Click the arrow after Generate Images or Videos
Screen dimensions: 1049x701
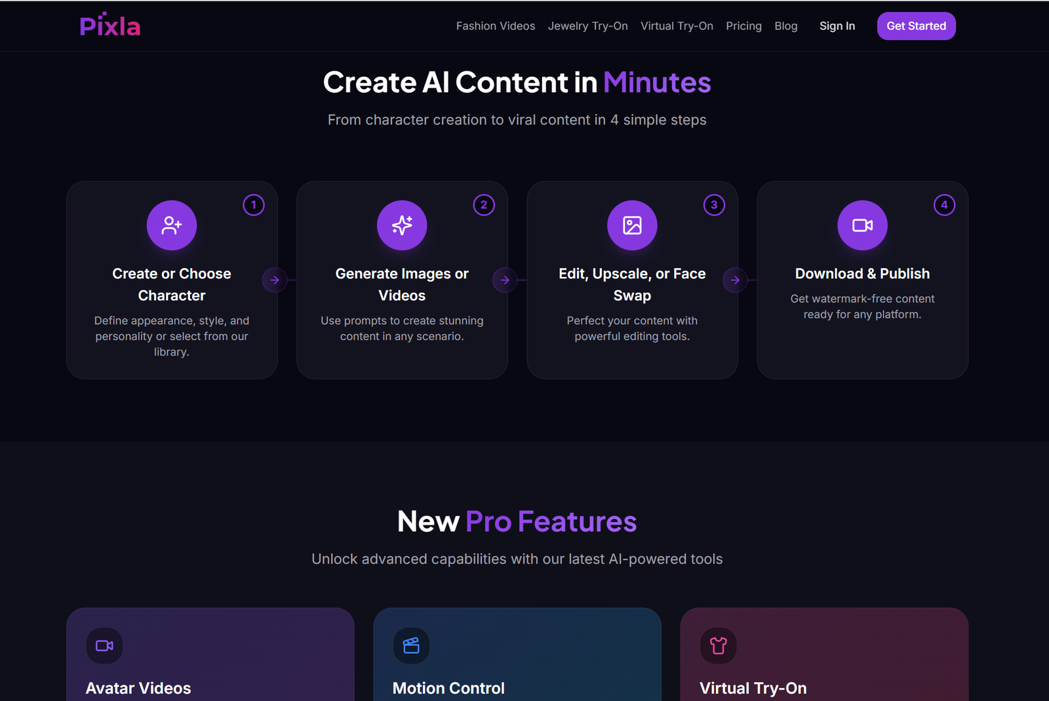pos(505,280)
